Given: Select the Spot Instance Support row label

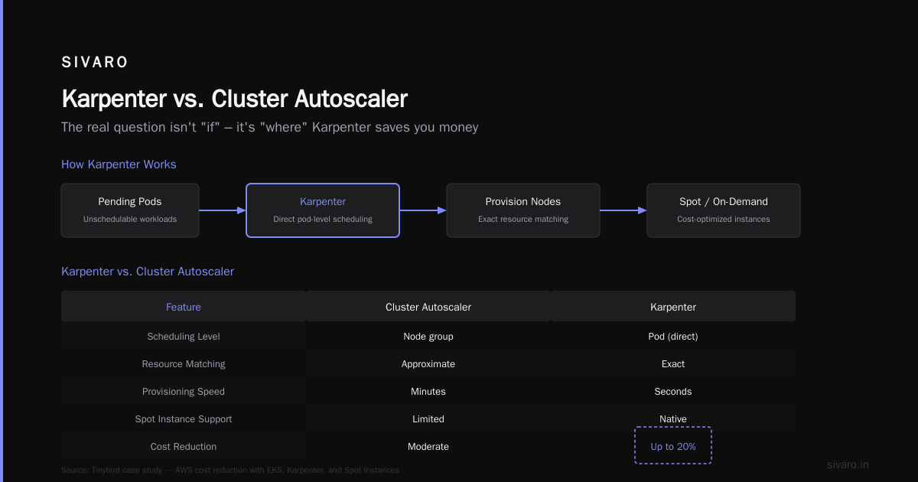Looking at the screenshot, I should coord(184,419).
